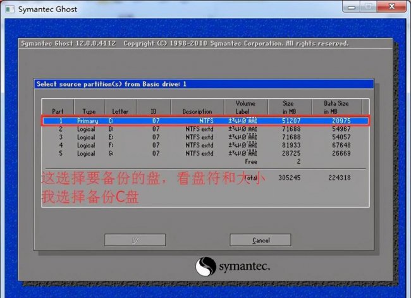Select partition 3 Logical E: row

pyautogui.click(x=205, y=137)
